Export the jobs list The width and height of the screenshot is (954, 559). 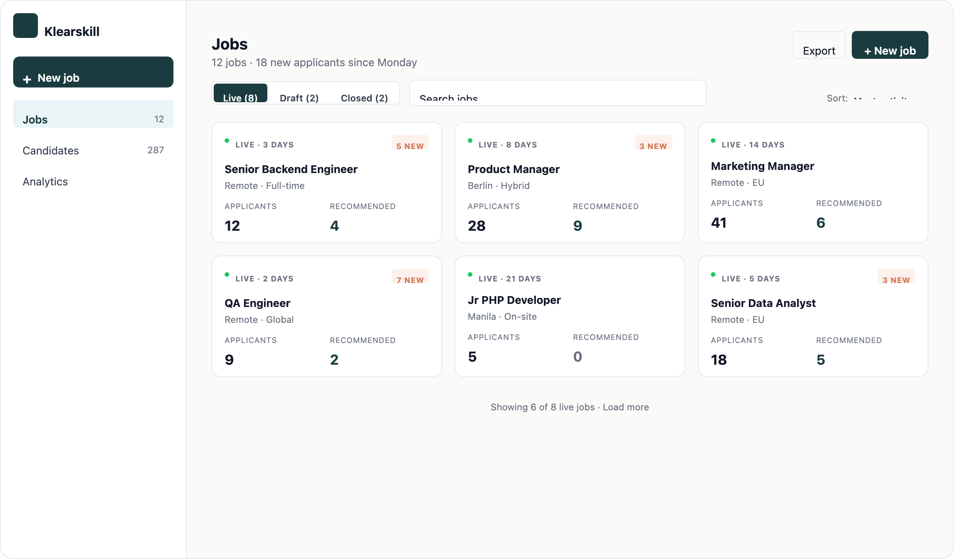tap(819, 45)
